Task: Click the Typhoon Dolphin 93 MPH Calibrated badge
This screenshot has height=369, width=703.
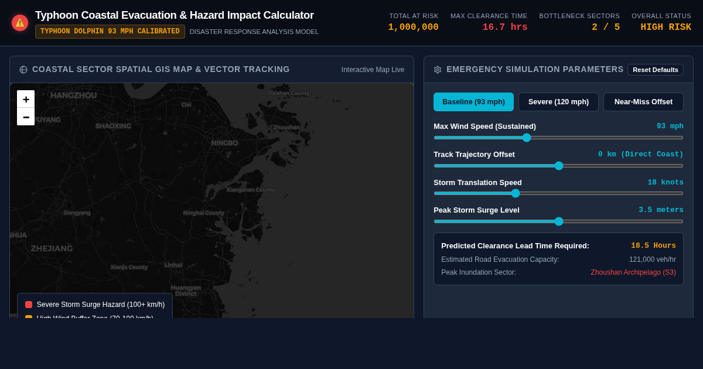Action: [x=110, y=32]
